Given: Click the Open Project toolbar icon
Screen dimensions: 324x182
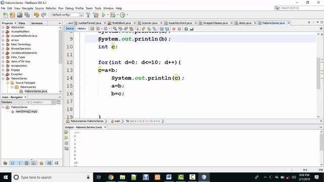Looking at the screenshot, I should click(x=20, y=15).
